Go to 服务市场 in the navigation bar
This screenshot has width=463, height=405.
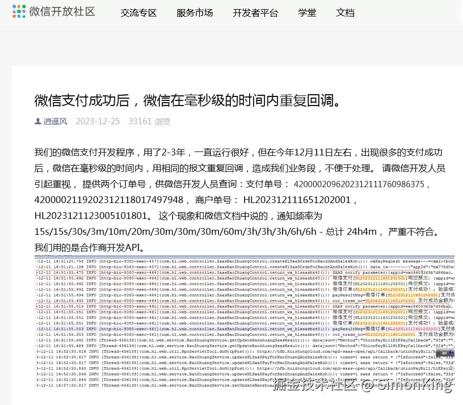[x=195, y=12]
